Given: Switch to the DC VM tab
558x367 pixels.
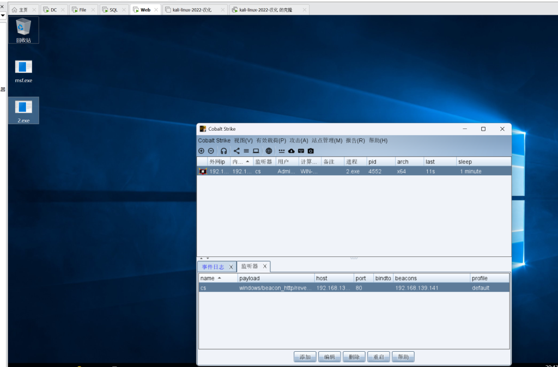Looking at the screenshot, I should [54, 10].
